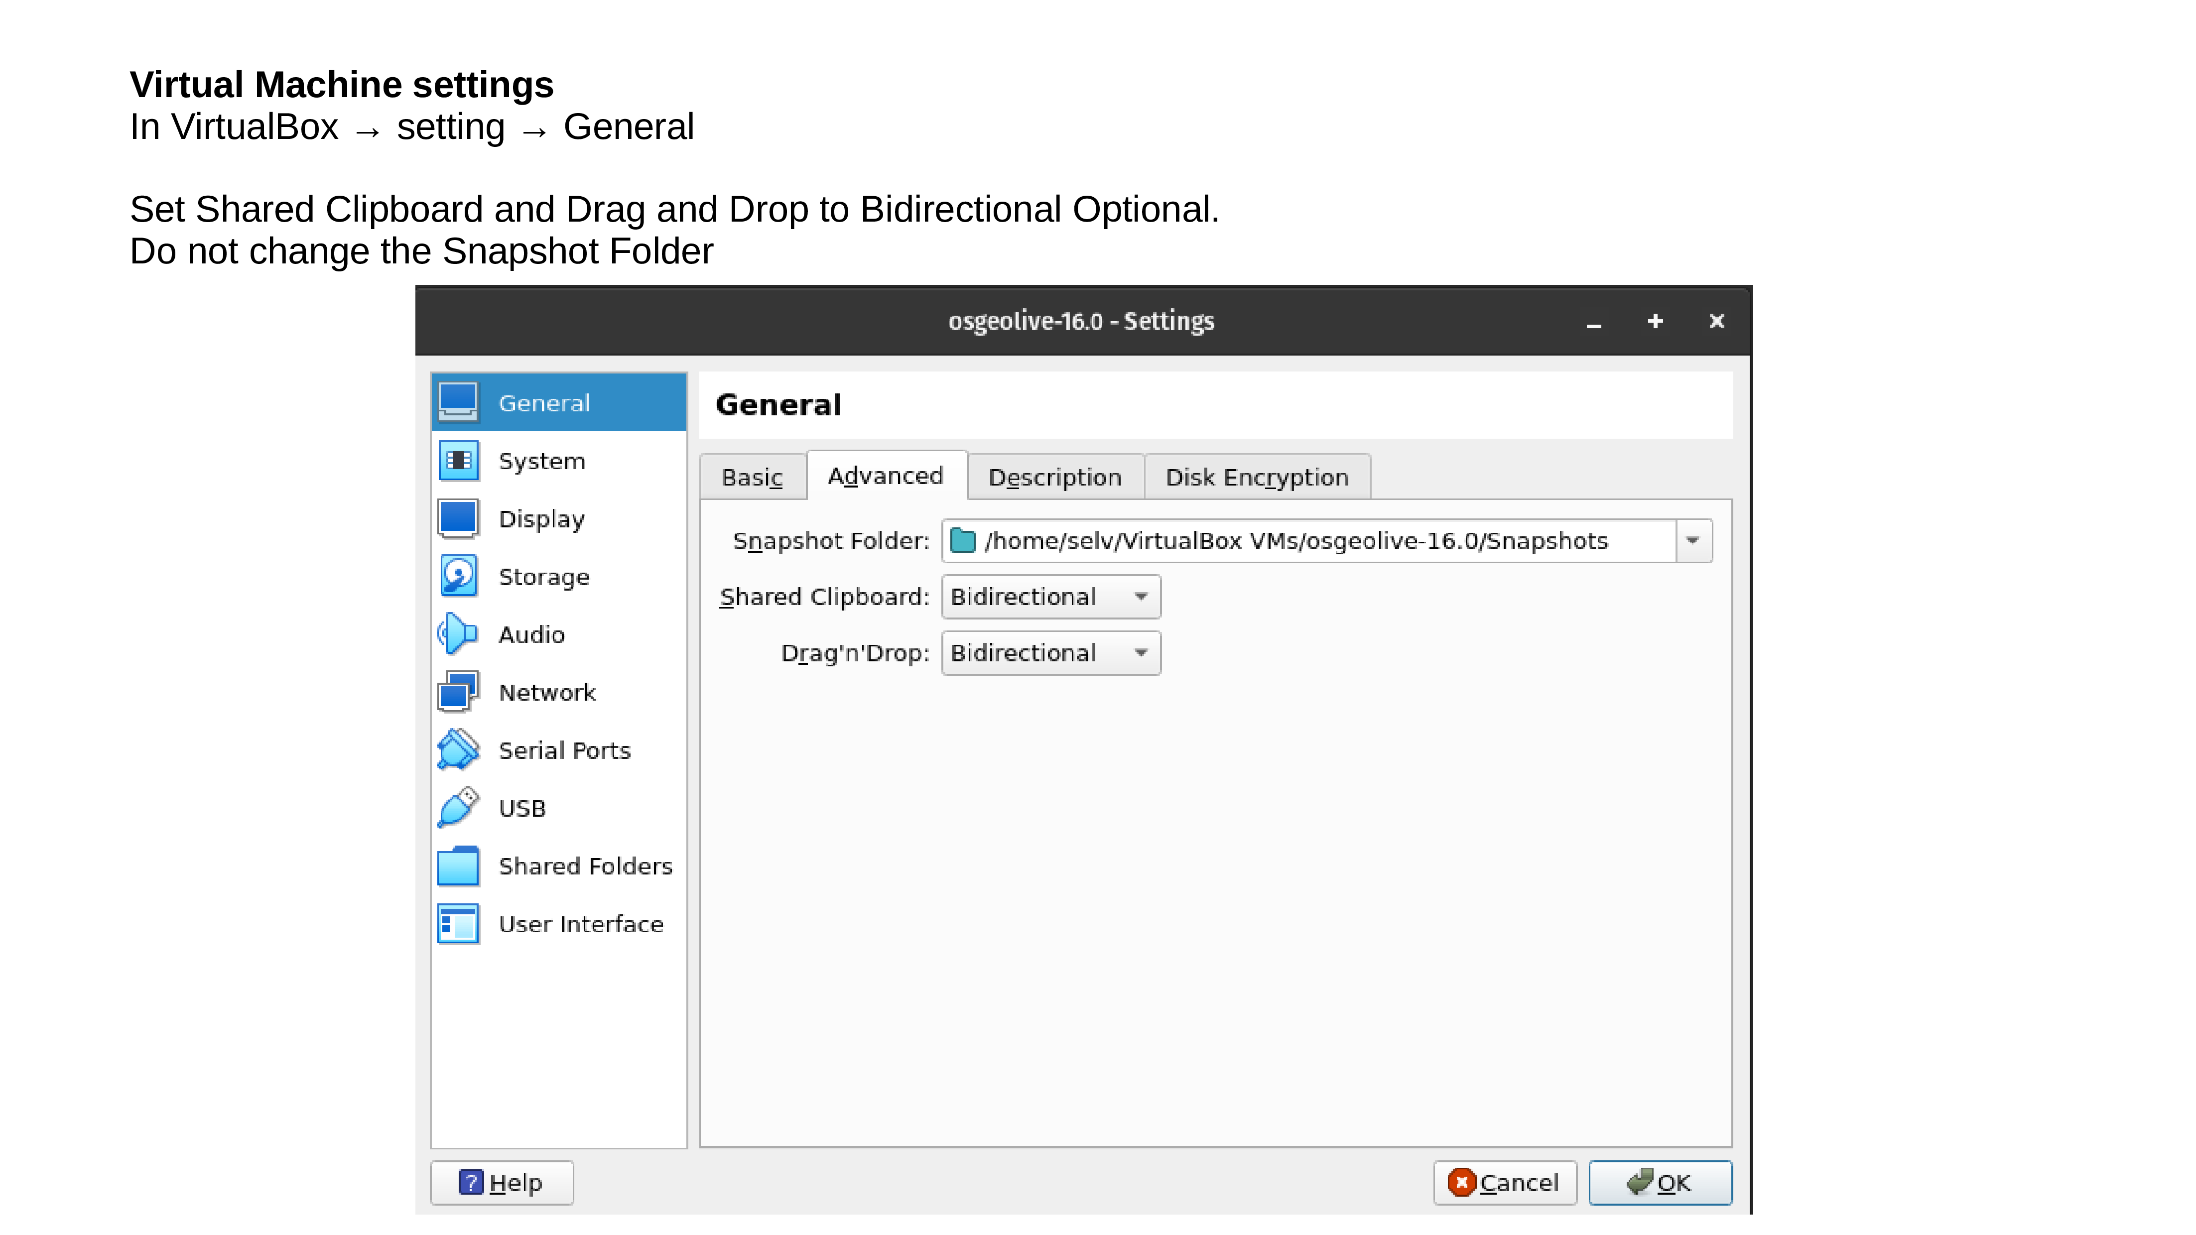Open the Serial Ports connector icon
2196x1235 pixels.
(458, 750)
